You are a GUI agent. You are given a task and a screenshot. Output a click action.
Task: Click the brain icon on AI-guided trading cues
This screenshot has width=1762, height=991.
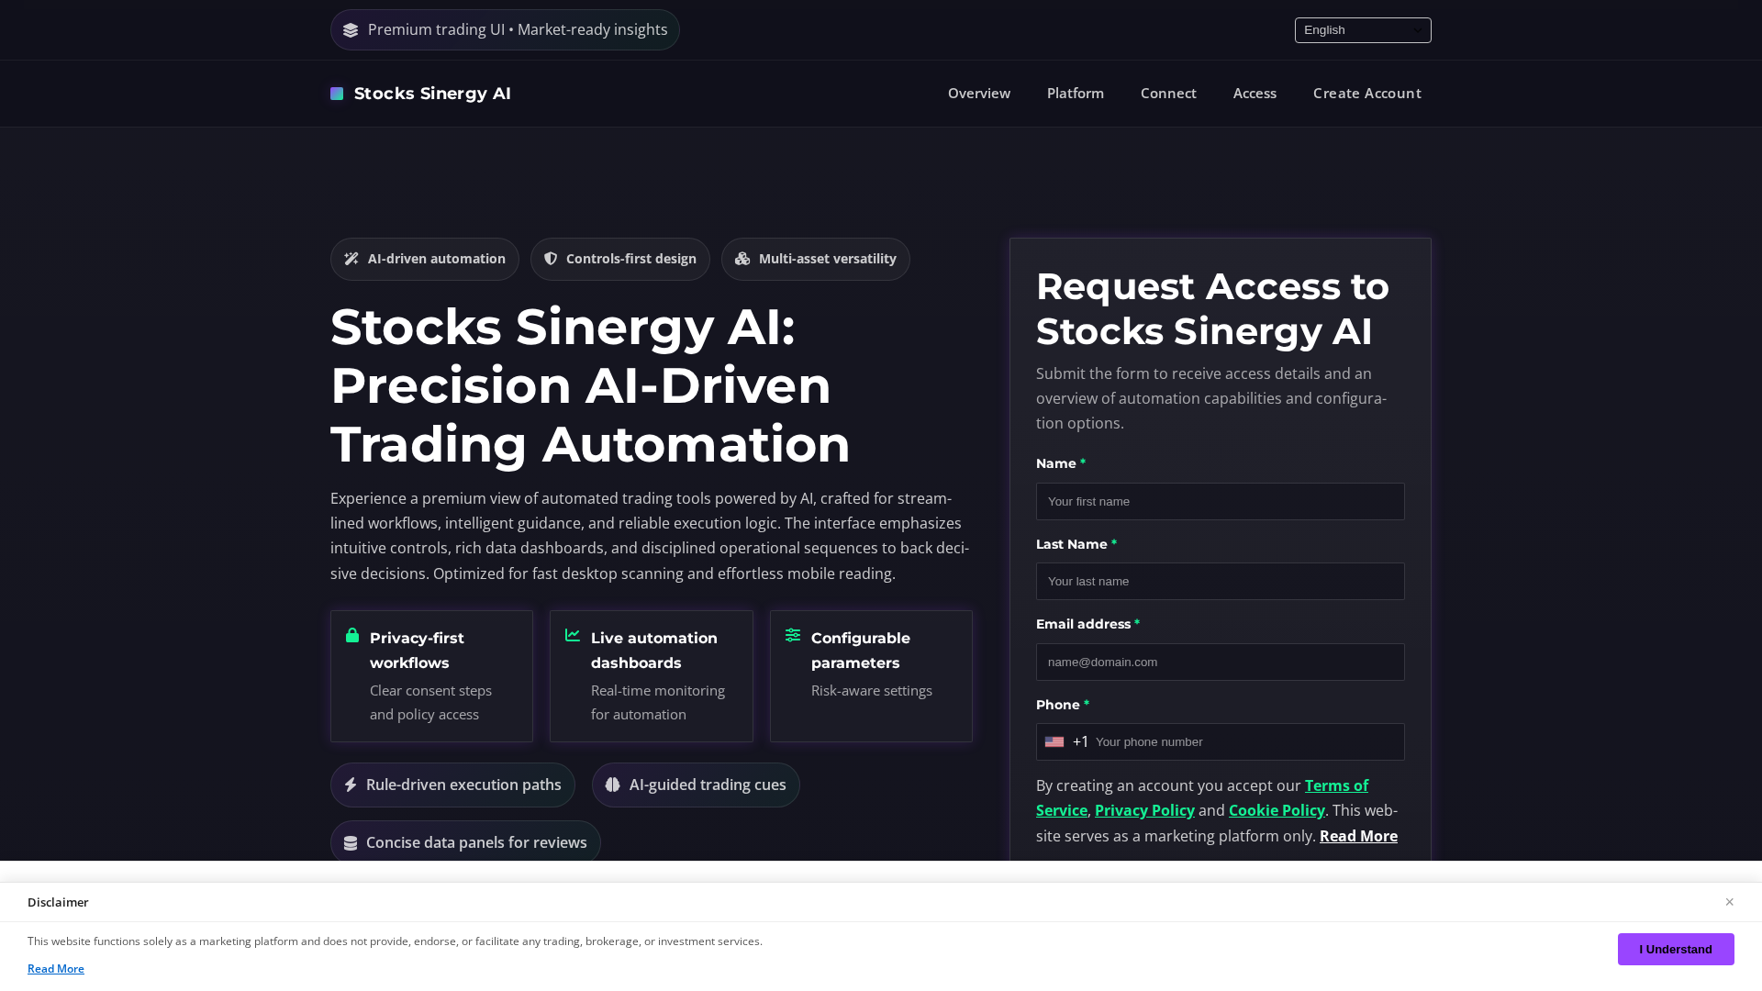pos(613,785)
